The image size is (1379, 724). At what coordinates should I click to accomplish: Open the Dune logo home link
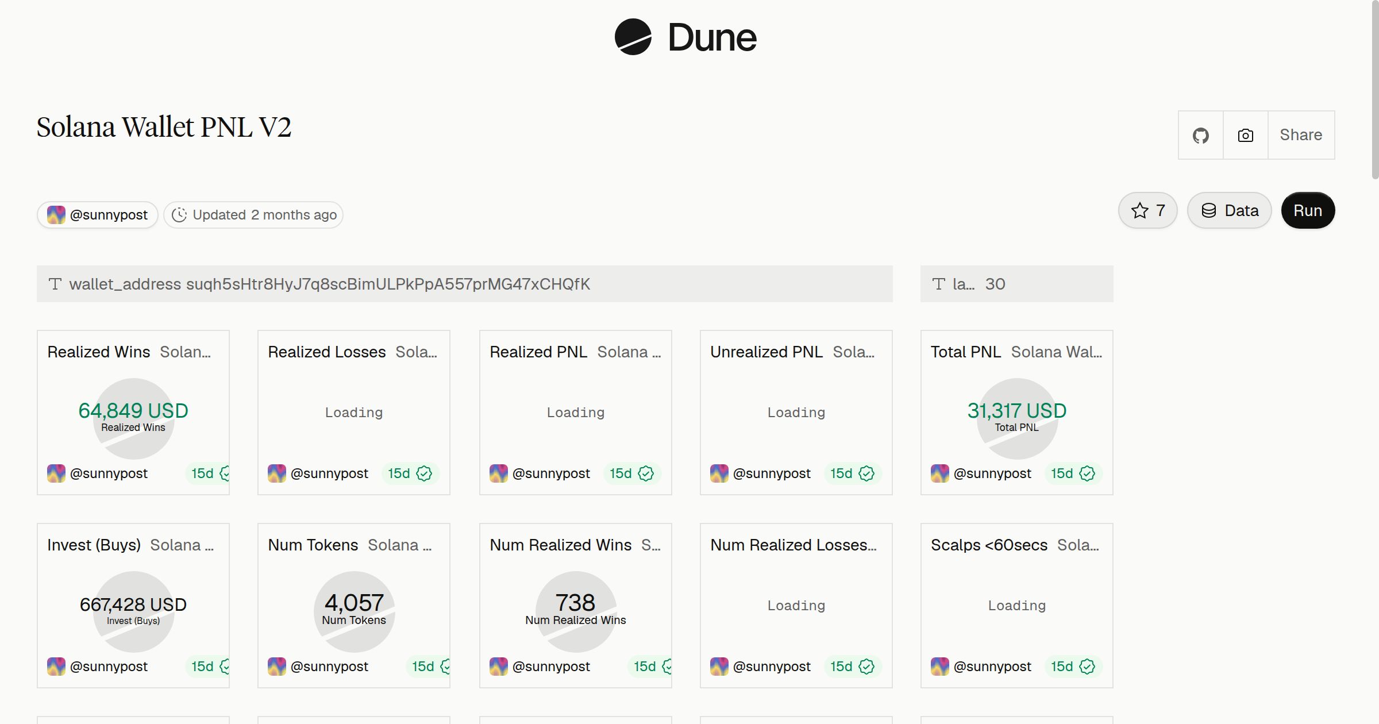[x=685, y=37]
